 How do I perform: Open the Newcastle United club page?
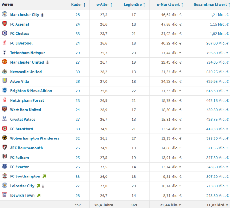coord(26,72)
